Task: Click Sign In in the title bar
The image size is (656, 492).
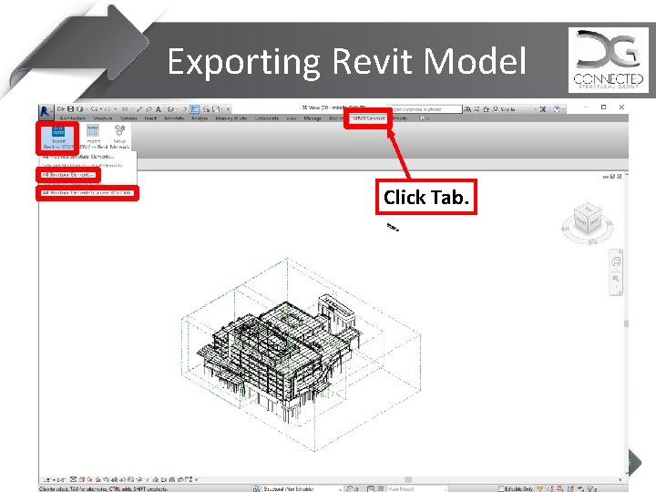Action: tap(507, 109)
